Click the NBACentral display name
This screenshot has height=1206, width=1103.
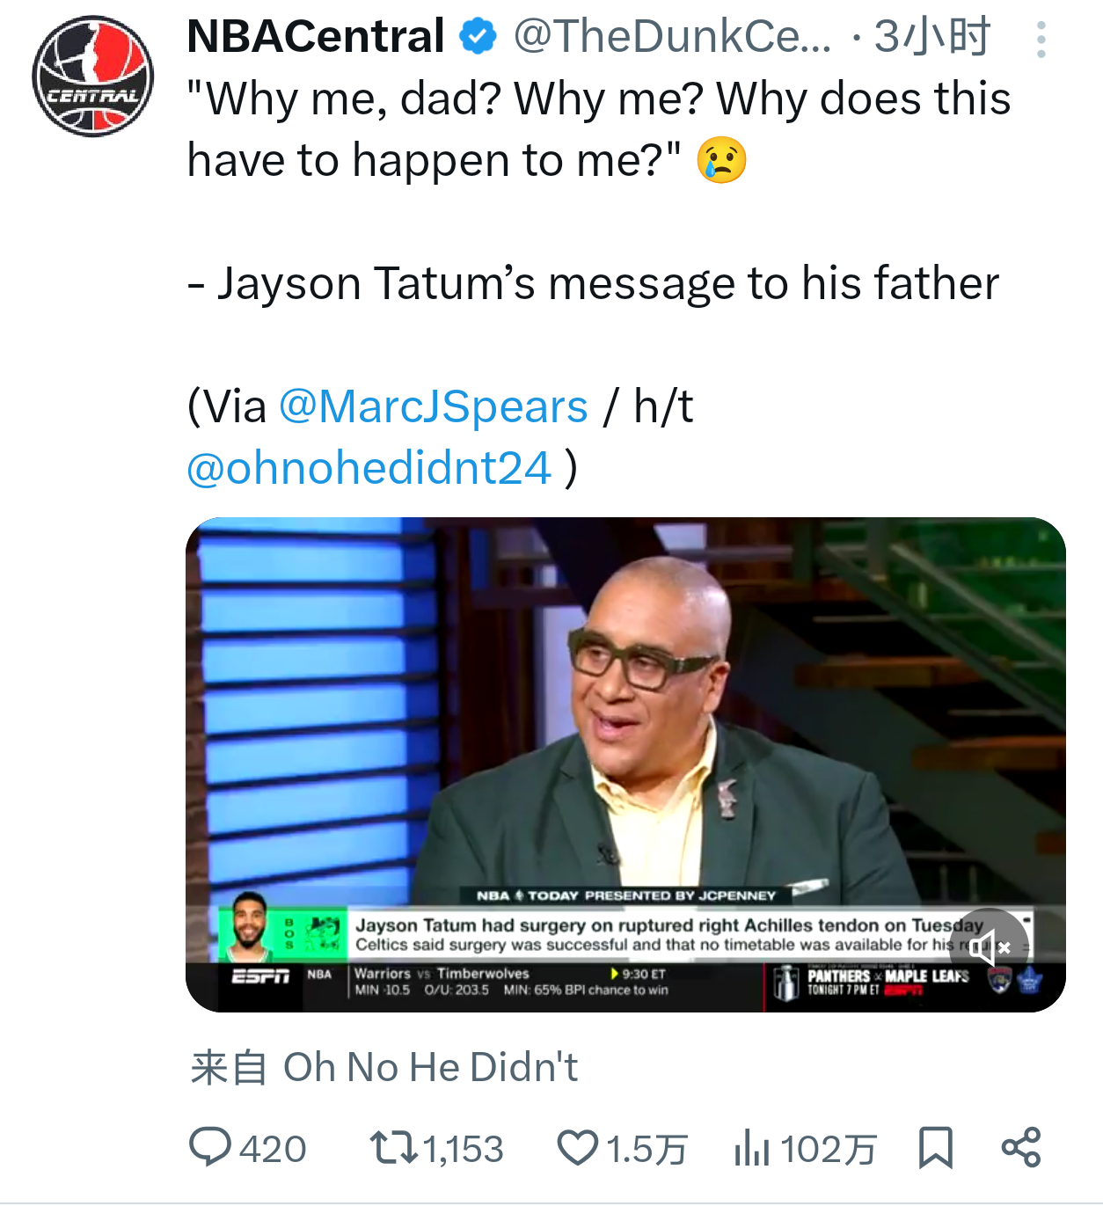[316, 37]
